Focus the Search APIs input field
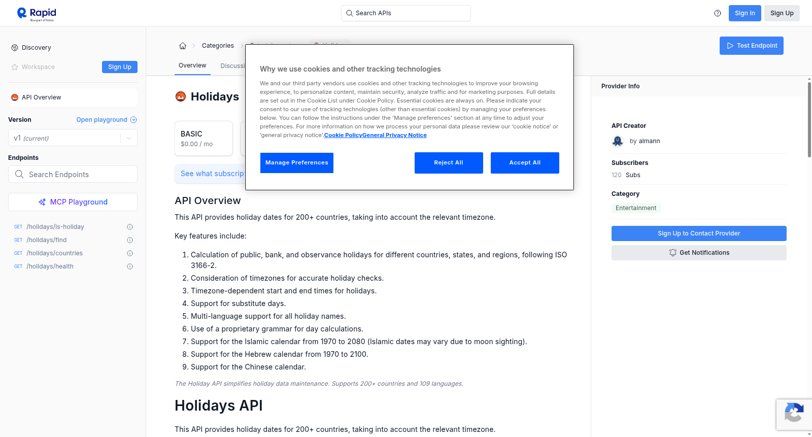Viewport: 812px width, 437px height. [x=406, y=13]
